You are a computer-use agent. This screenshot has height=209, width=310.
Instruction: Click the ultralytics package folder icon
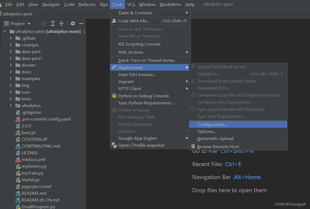click(18, 106)
